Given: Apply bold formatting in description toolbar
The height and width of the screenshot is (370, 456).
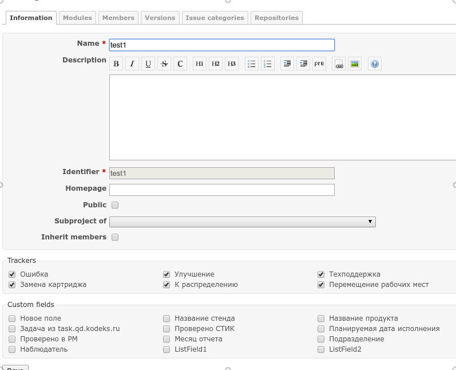Looking at the screenshot, I should (x=116, y=64).
